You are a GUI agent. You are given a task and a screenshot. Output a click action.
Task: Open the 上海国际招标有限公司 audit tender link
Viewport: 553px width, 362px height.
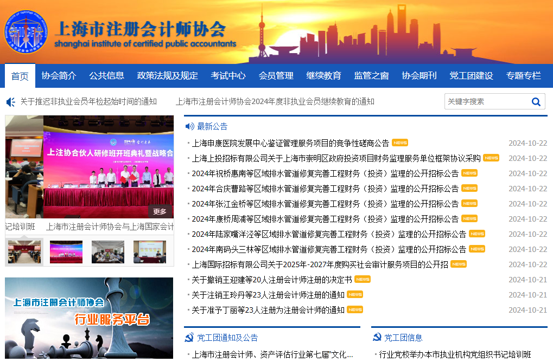(x=320, y=264)
